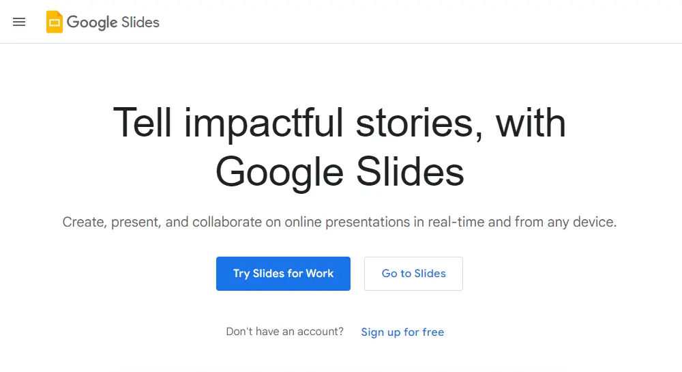Click the "Don't have an account?" text

coord(284,332)
